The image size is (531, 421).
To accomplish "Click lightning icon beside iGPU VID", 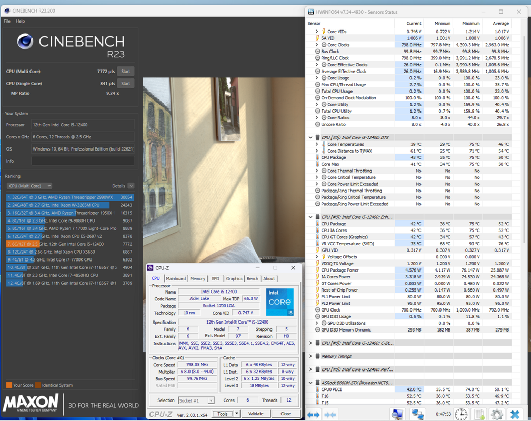I will pyautogui.click(x=317, y=250).
